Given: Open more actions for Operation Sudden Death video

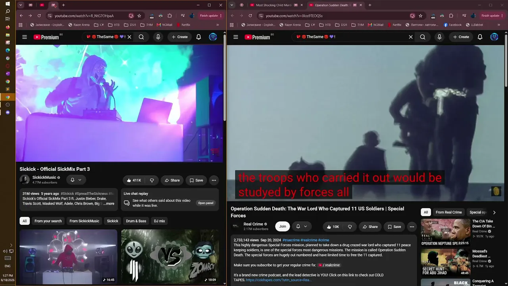Looking at the screenshot, I should point(412,227).
